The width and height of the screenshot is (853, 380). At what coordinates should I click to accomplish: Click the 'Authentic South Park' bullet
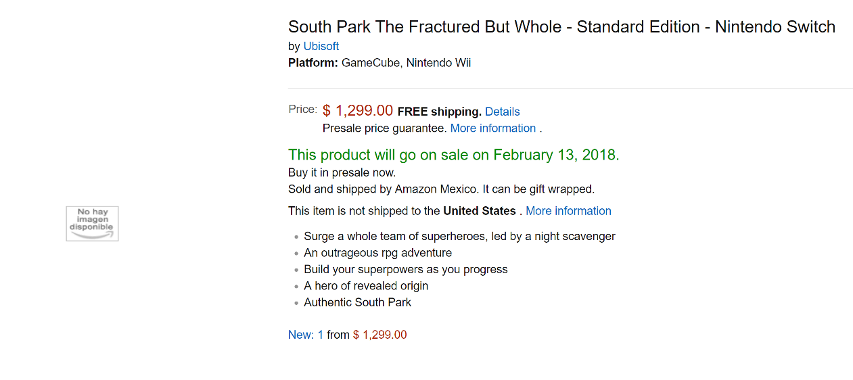[357, 302]
